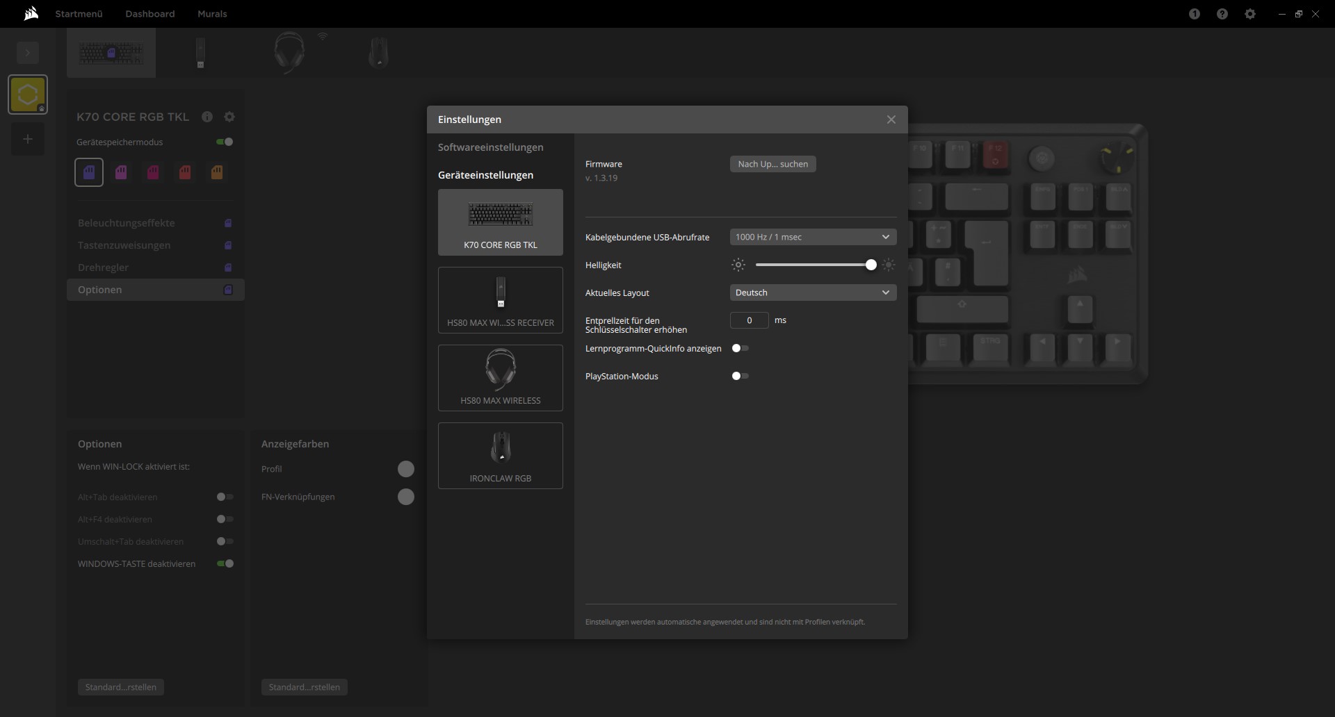The image size is (1335, 717).
Task: Expand the sidebar with the chevron arrow
Action: 28,53
